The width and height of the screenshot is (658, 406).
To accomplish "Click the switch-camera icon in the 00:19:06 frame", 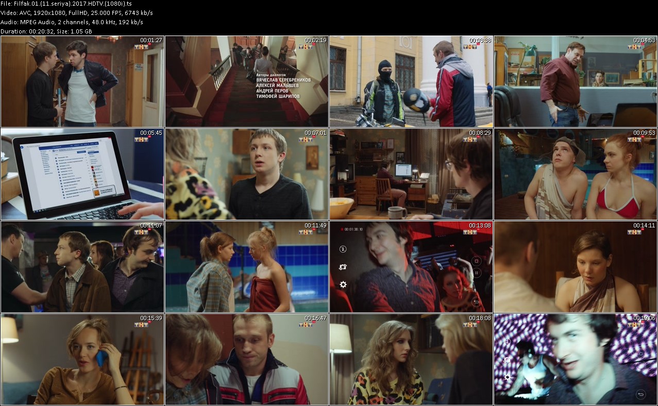I will tap(507, 360).
